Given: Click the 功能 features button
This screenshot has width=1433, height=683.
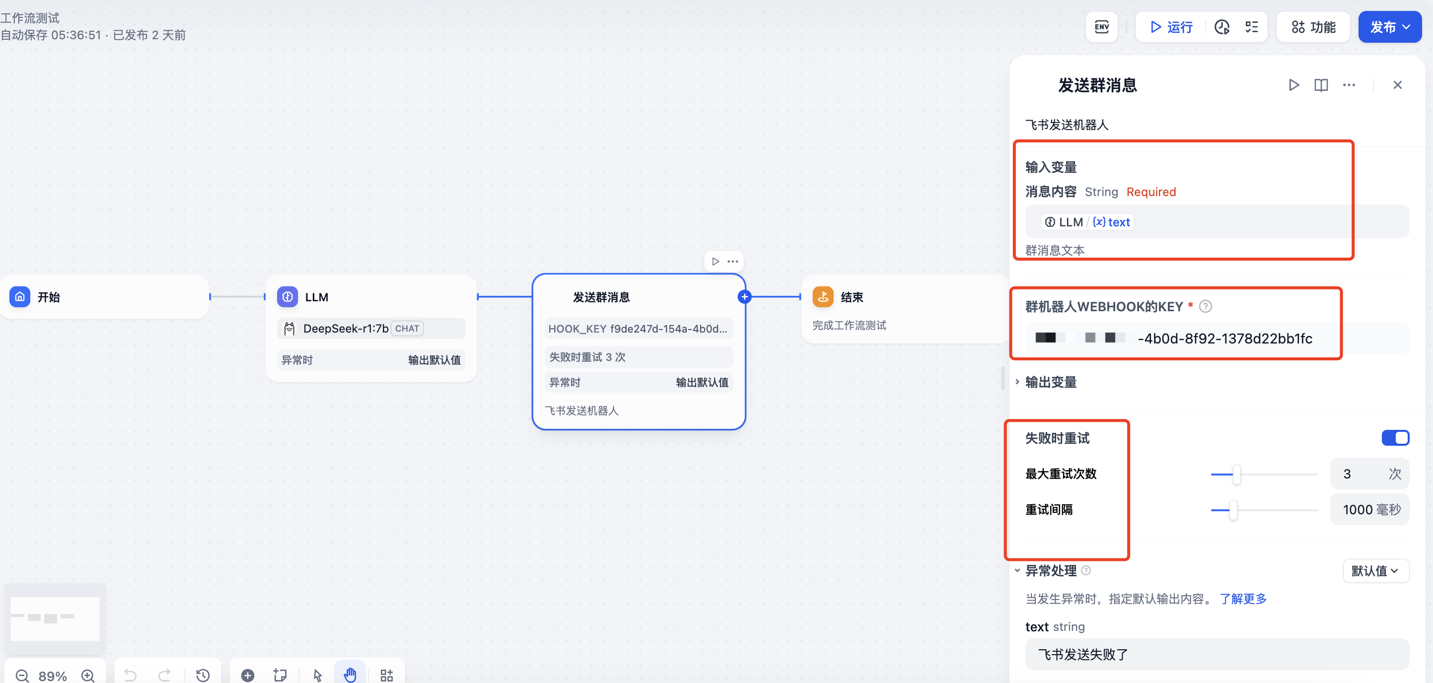Looking at the screenshot, I should point(1313,27).
